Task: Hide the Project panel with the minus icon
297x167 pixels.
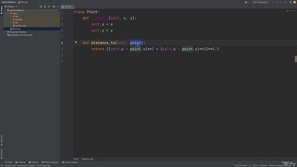Action: click(x=58, y=6)
